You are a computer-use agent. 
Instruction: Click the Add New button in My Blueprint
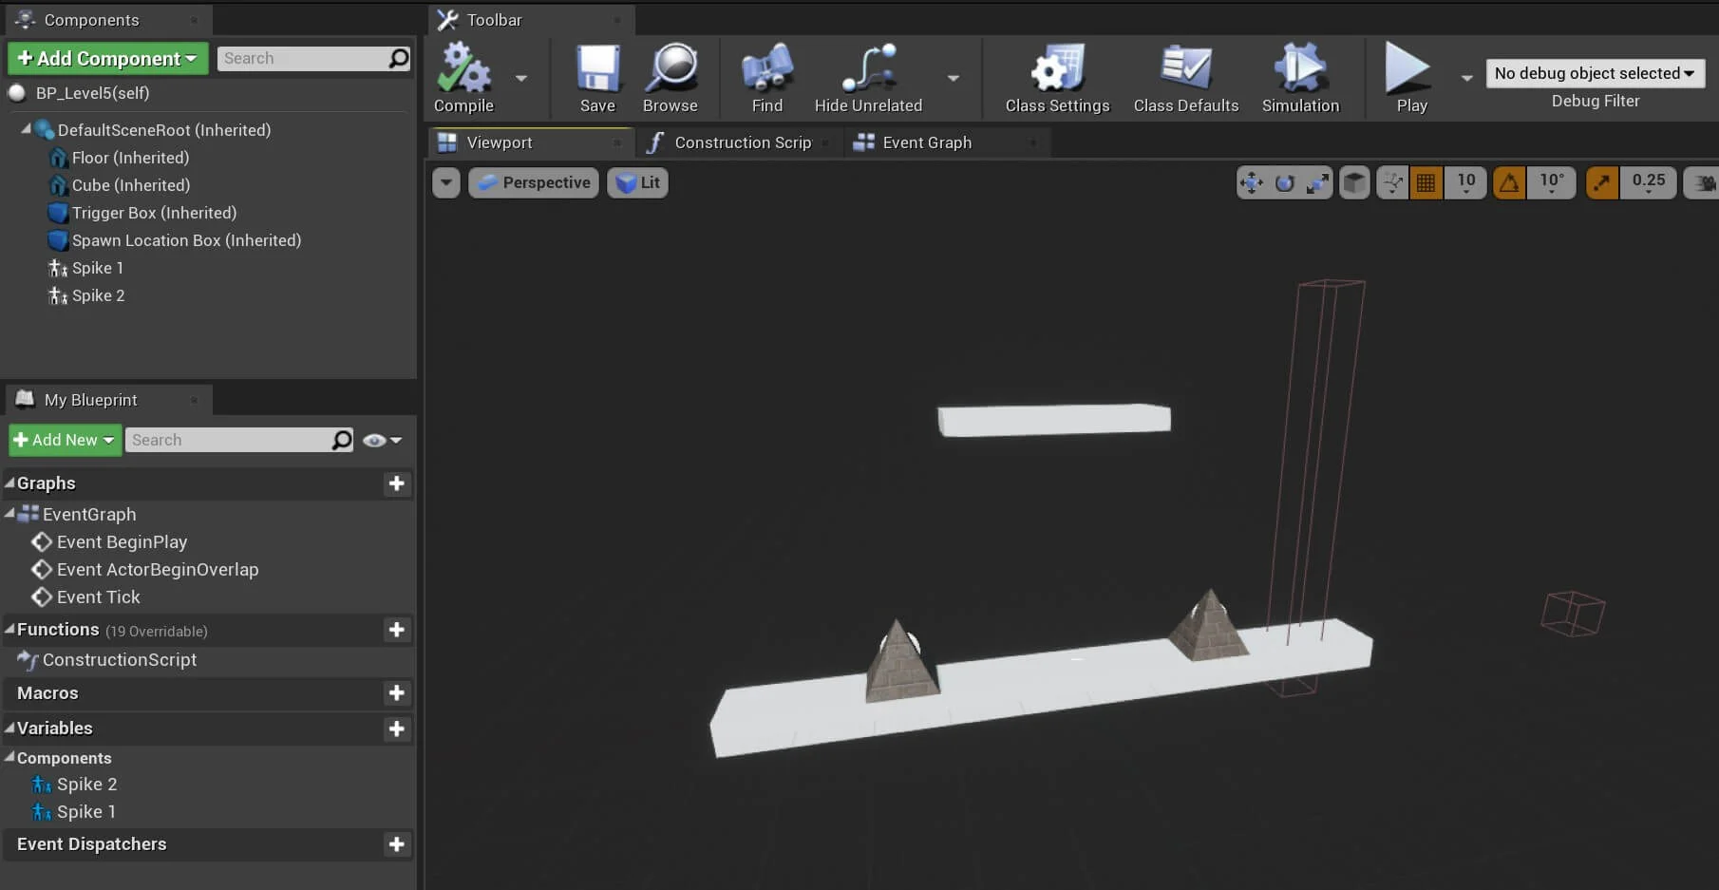pyautogui.click(x=65, y=440)
